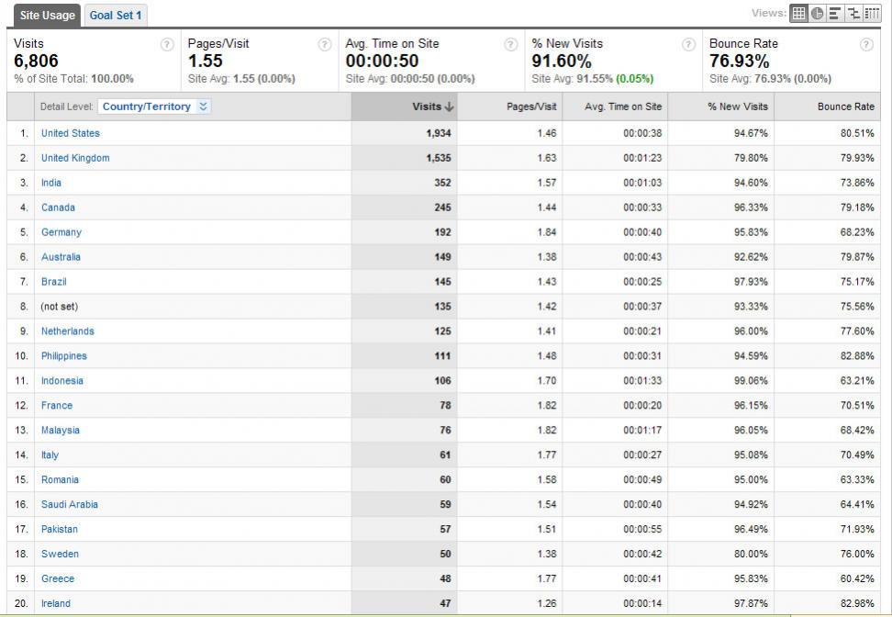Open help icon for % New Visits

(x=688, y=44)
